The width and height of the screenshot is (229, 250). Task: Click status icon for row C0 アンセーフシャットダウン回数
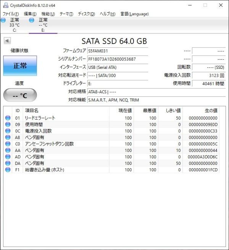pyautogui.click(x=8, y=144)
